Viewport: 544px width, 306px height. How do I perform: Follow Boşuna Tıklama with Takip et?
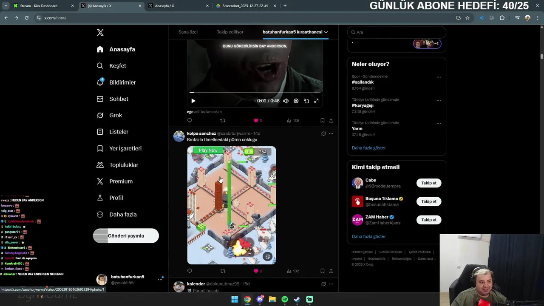click(429, 201)
